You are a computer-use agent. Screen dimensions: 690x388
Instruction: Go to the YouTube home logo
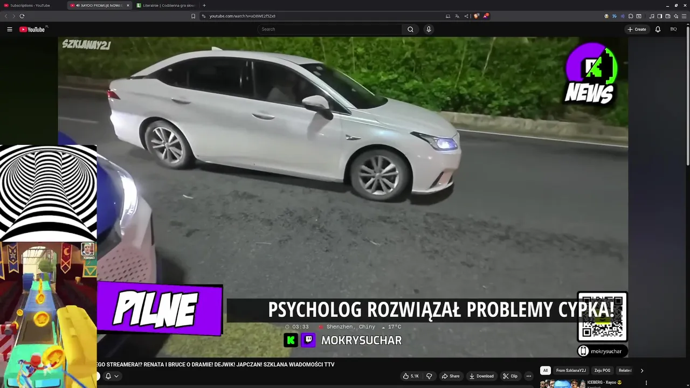[32, 29]
